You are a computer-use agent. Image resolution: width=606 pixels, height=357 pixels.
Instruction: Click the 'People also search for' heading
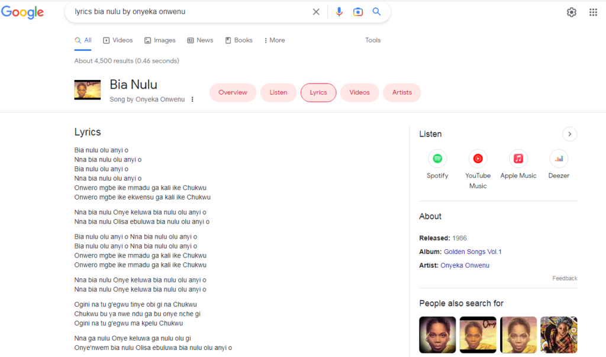click(462, 303)
